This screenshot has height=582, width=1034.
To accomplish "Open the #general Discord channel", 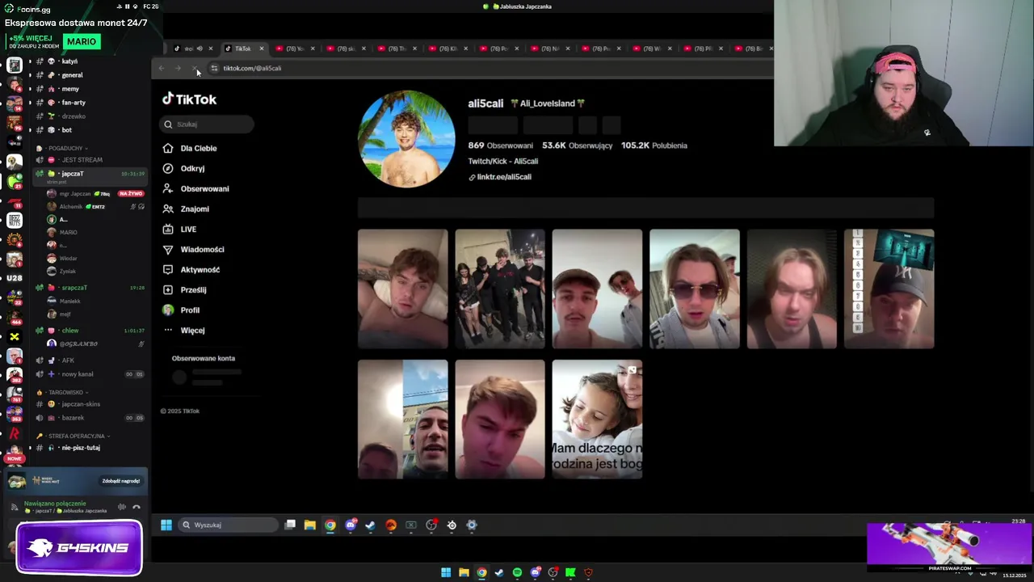I will [x=72, y=75].
